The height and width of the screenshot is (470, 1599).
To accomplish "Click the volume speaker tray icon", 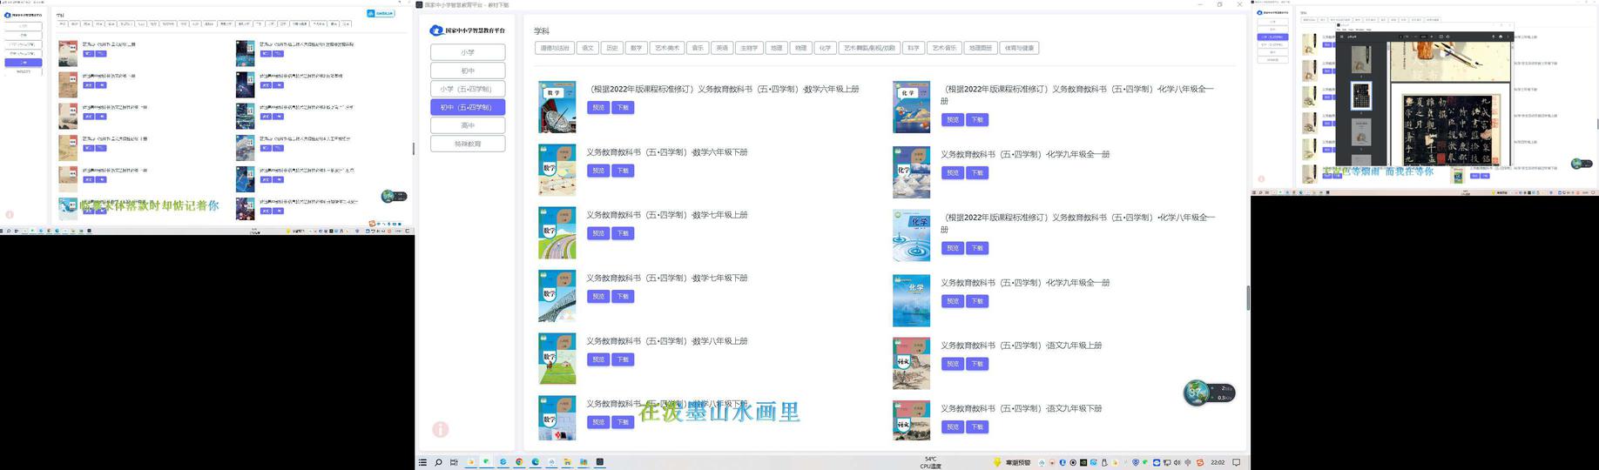I will (x=1177, y=462).
